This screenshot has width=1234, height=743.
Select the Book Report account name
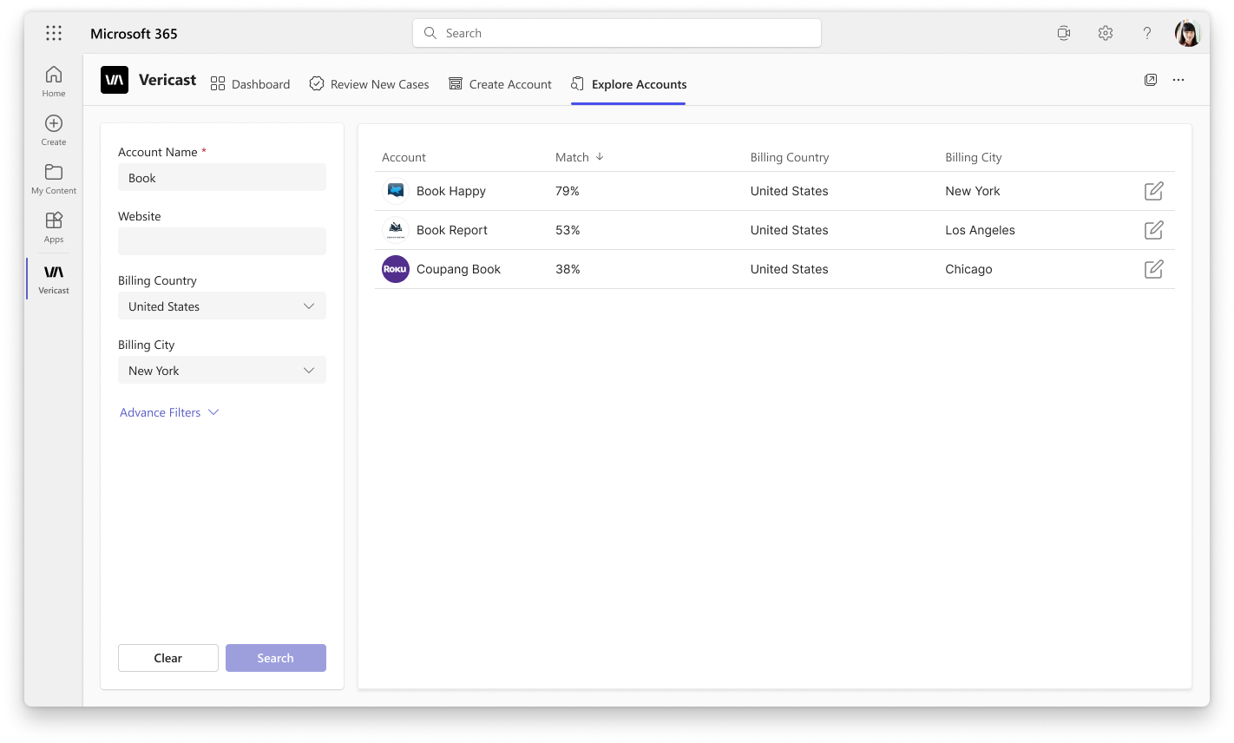[452, 230]
